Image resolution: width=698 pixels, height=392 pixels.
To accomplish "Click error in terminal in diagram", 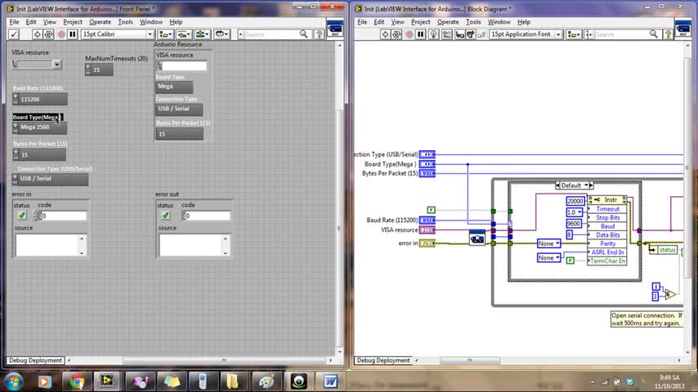I will click(427, 243).
